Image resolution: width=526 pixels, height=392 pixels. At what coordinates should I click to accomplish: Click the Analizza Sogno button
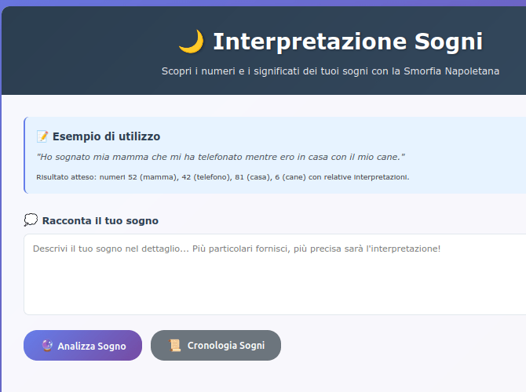(x=83, y=346)
